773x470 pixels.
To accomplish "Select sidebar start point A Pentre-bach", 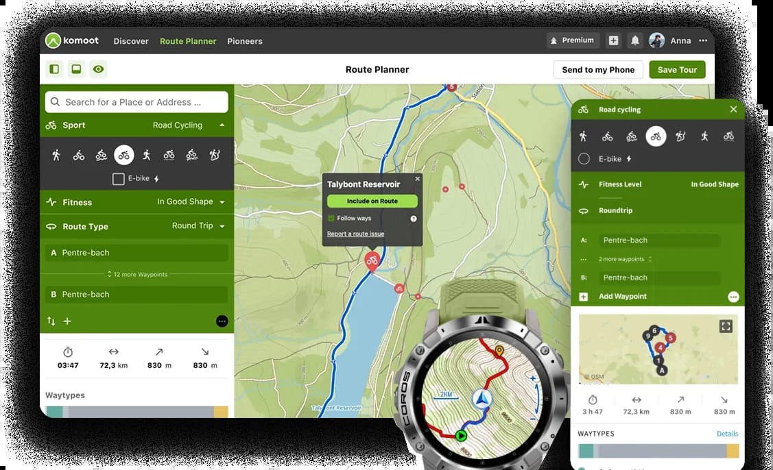I will click(136, 253).
